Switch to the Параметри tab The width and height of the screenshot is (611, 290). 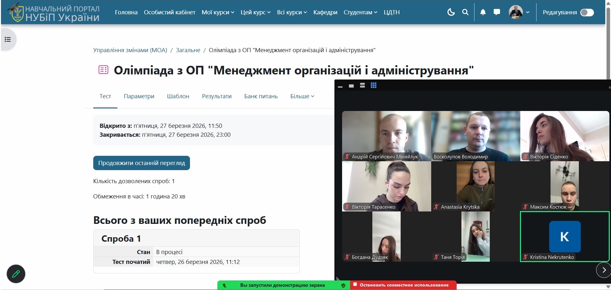(139, 96)
